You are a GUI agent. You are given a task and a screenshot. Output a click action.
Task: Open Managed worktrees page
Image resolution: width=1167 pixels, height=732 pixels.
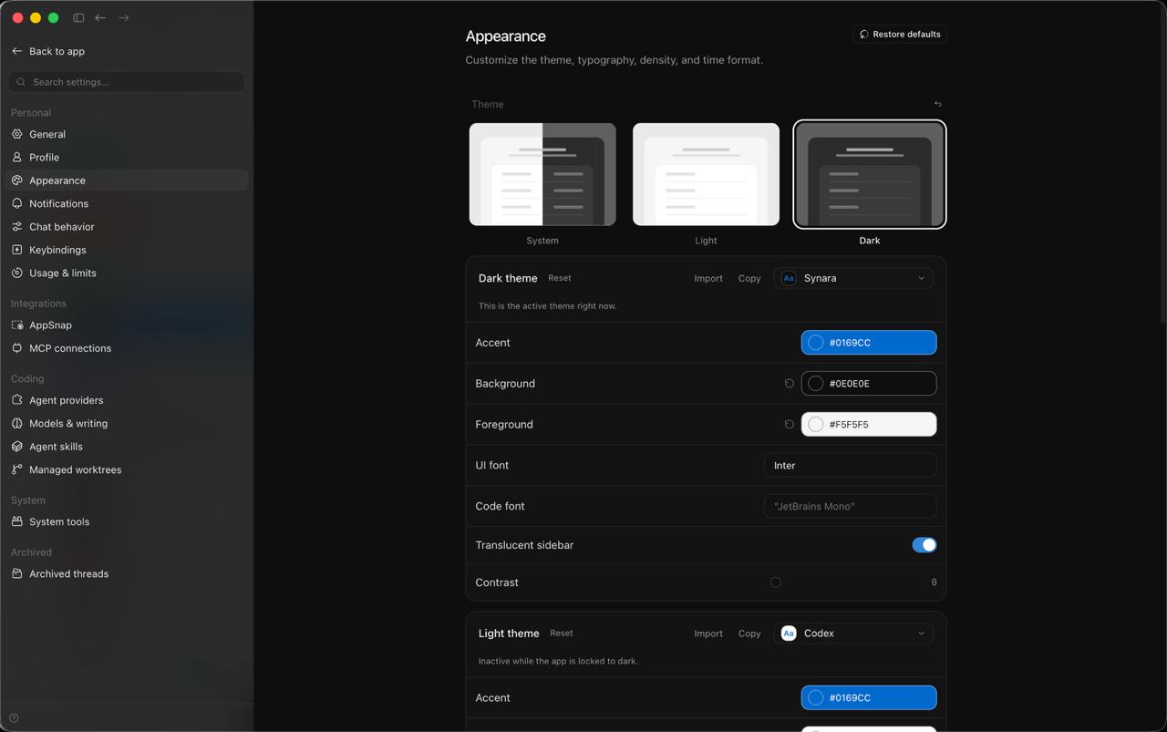tap(127, 469)
